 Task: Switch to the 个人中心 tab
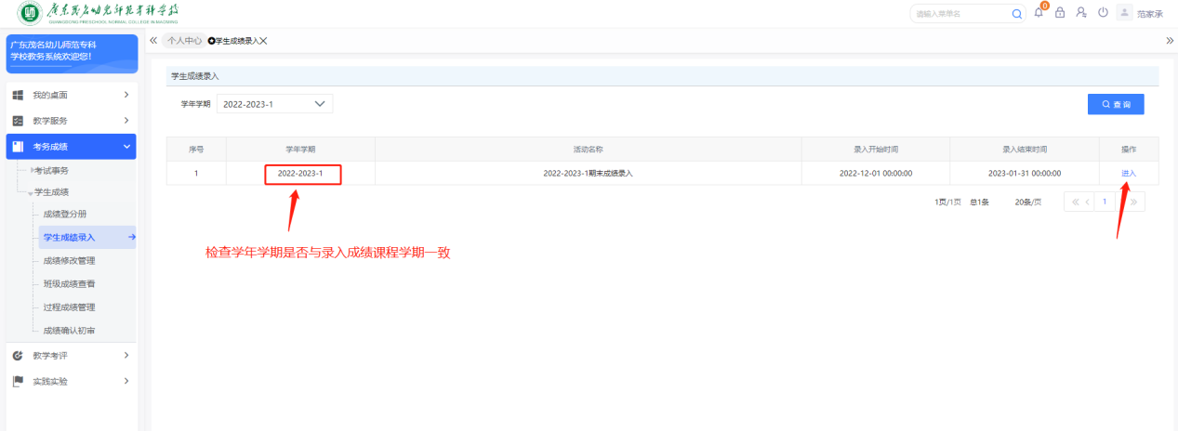click(x=184, y=41)
